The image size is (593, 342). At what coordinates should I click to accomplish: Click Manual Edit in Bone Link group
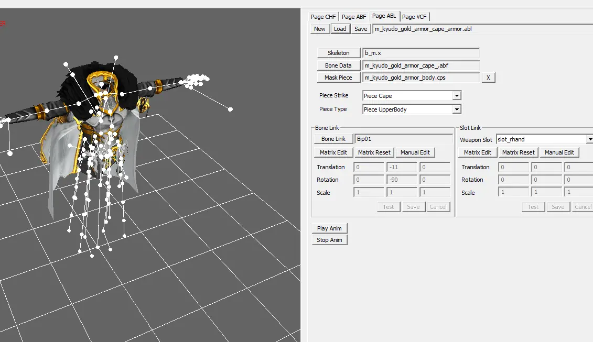tap(415, 152)
